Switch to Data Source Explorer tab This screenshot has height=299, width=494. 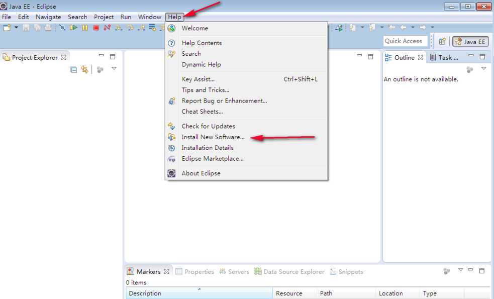click(289, 271)
